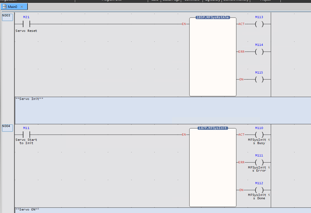Select the M110 MFSysInit Busy coil
The image size is (311, 213).
point(259,135)
